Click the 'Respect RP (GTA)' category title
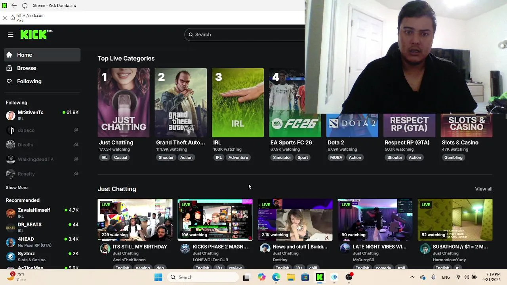 (x=407, y=142)
